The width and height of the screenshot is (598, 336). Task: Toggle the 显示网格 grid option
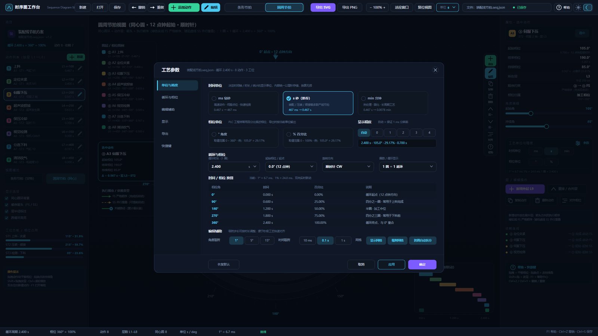coord(376,240)
